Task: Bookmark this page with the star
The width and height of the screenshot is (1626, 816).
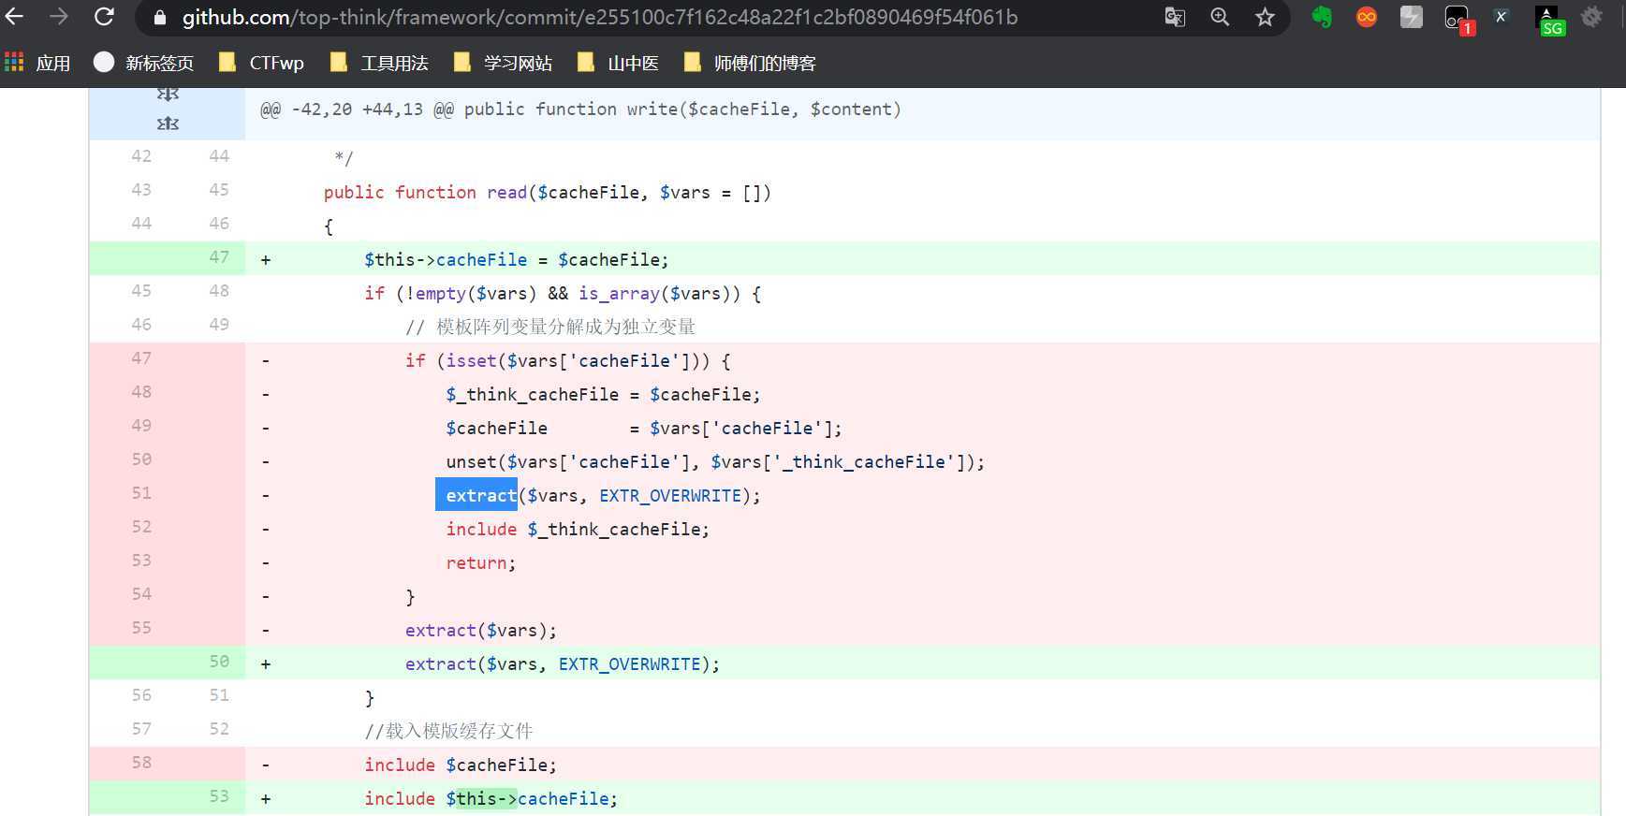Action: pyautogui.click(x=1265, y=17)
